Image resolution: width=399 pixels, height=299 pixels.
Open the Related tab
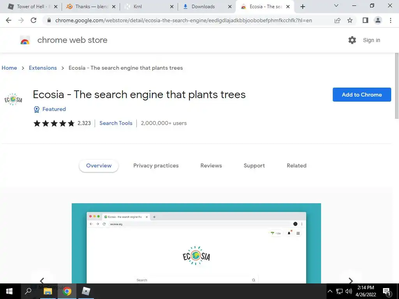click(x=297, y=165)
